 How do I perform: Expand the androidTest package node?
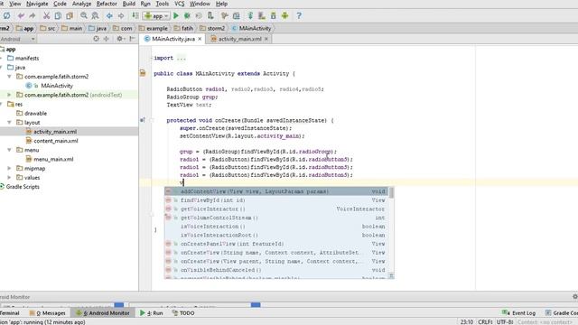[10, 95]
